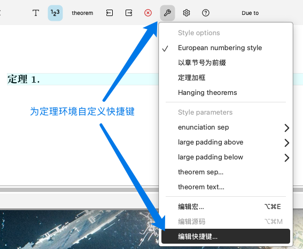303x249 pixels.
Task: Click the theorem environment label button
Action: [x=82, y=13]
